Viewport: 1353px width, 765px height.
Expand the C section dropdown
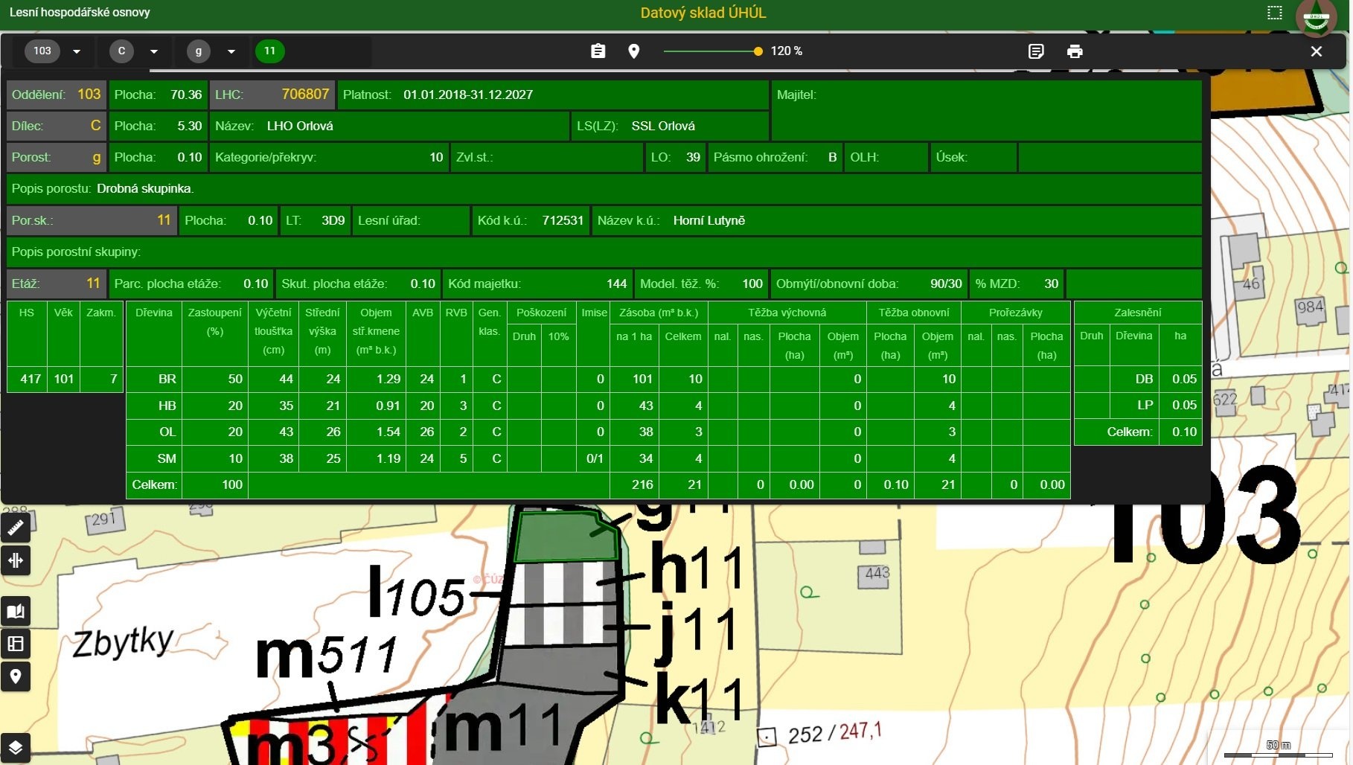(154, 51)
